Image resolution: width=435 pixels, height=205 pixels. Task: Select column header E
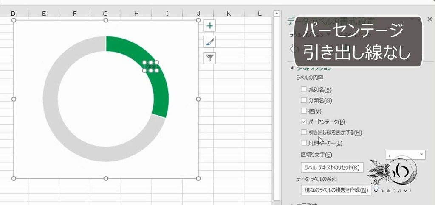pos(44,14)
